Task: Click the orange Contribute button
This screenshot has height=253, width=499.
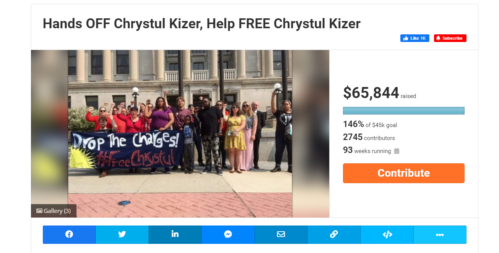Action: tap(404, 173)
